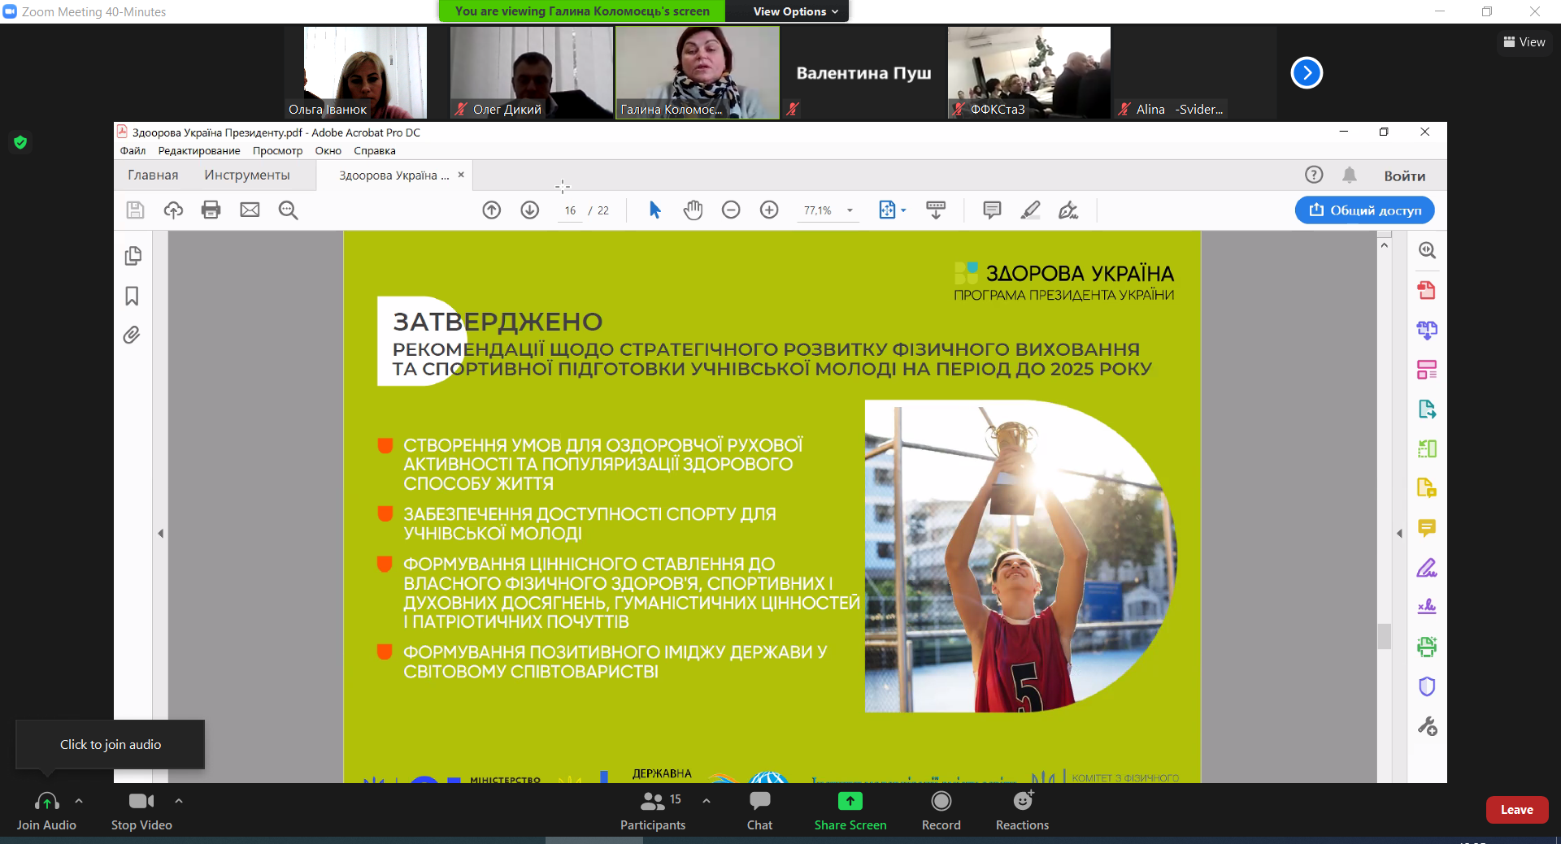Screen dimensions: 1561x844
Task: Click the Record button in Zoom toolbar
Action: coord(941,811)
